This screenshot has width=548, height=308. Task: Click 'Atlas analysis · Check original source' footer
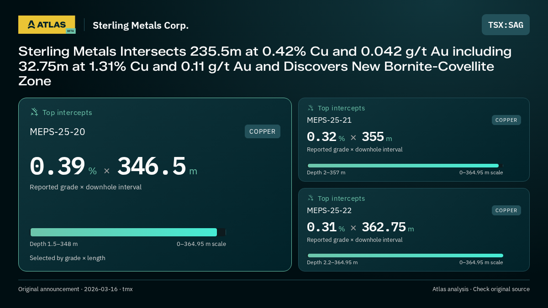pyautogui.click(x=481, y=289)
